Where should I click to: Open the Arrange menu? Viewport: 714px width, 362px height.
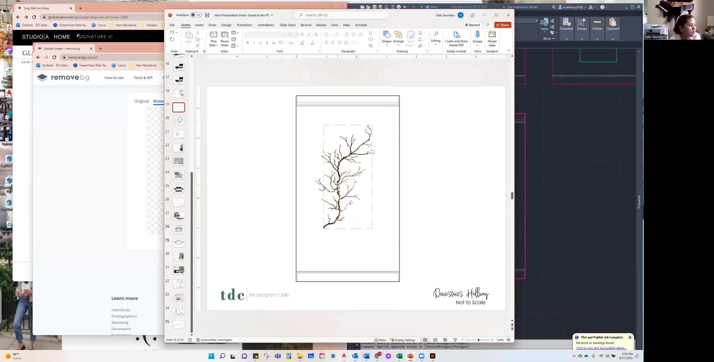(x=398, y=39)
